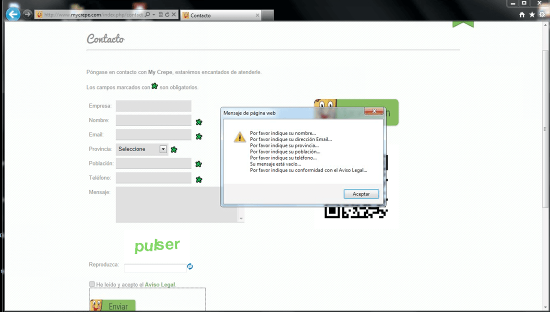Viewport: 550px width, 312px height.
Task: Click text 'Su mensaje está vacío...'
Action: [275, 164]
